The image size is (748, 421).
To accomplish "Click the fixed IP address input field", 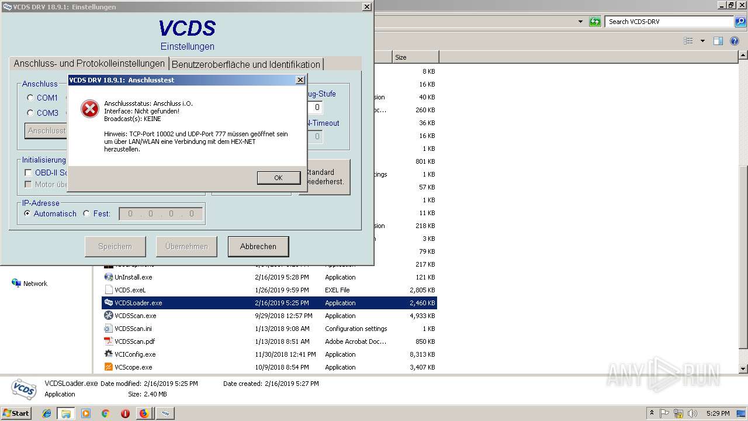I will coord(161,214).
